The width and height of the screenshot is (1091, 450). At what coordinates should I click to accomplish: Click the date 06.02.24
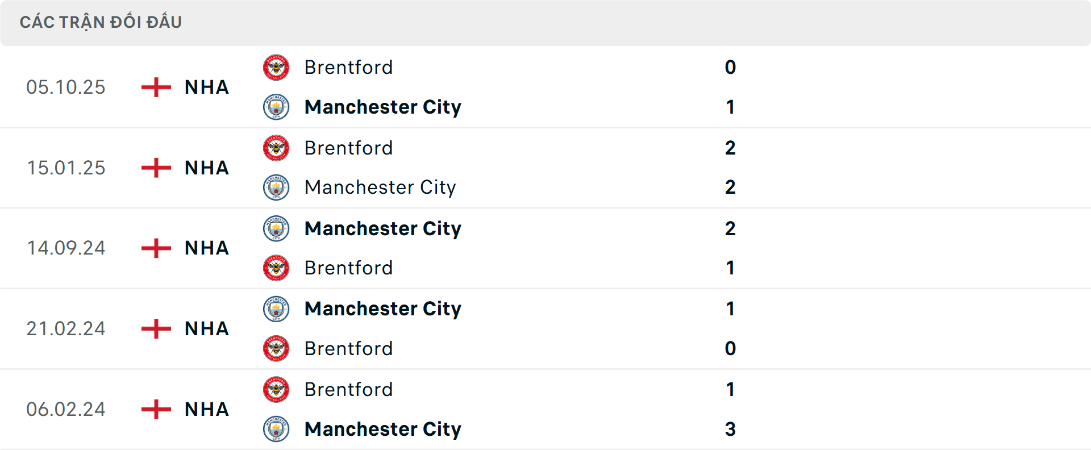[66, 409]
